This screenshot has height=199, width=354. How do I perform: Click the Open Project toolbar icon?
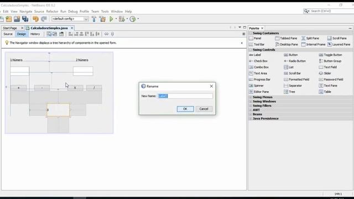pyautogui.click(x=17, y=19)
